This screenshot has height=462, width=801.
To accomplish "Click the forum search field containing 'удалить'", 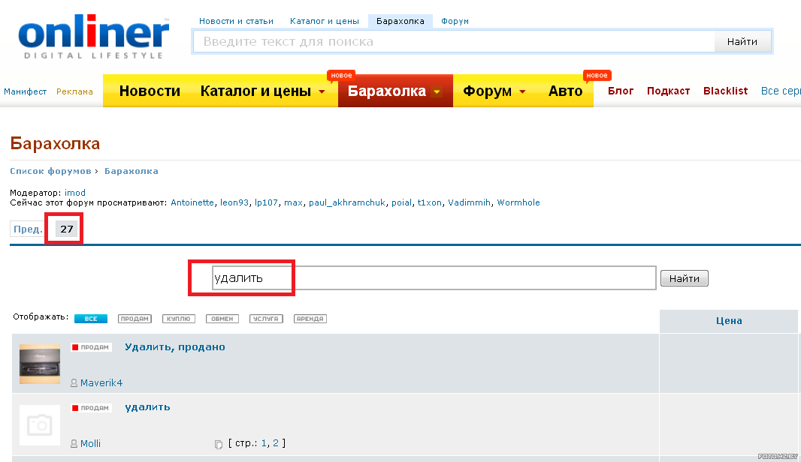I will 434,278.
